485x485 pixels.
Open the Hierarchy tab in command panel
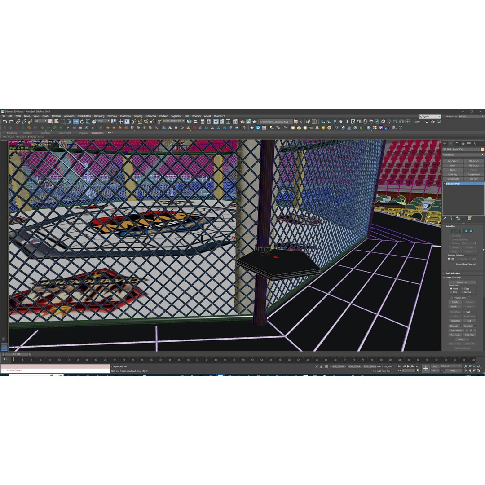[x=457, y=144]
